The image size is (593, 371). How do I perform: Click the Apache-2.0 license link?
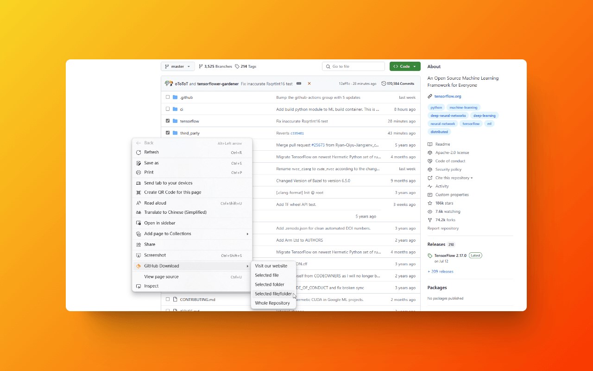452,153
